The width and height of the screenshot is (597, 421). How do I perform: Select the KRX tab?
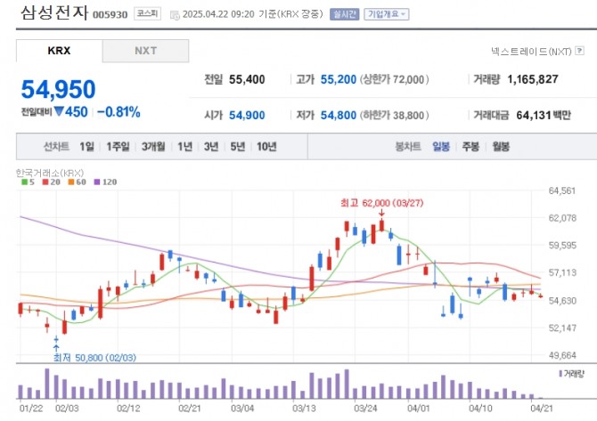[59, 51]
